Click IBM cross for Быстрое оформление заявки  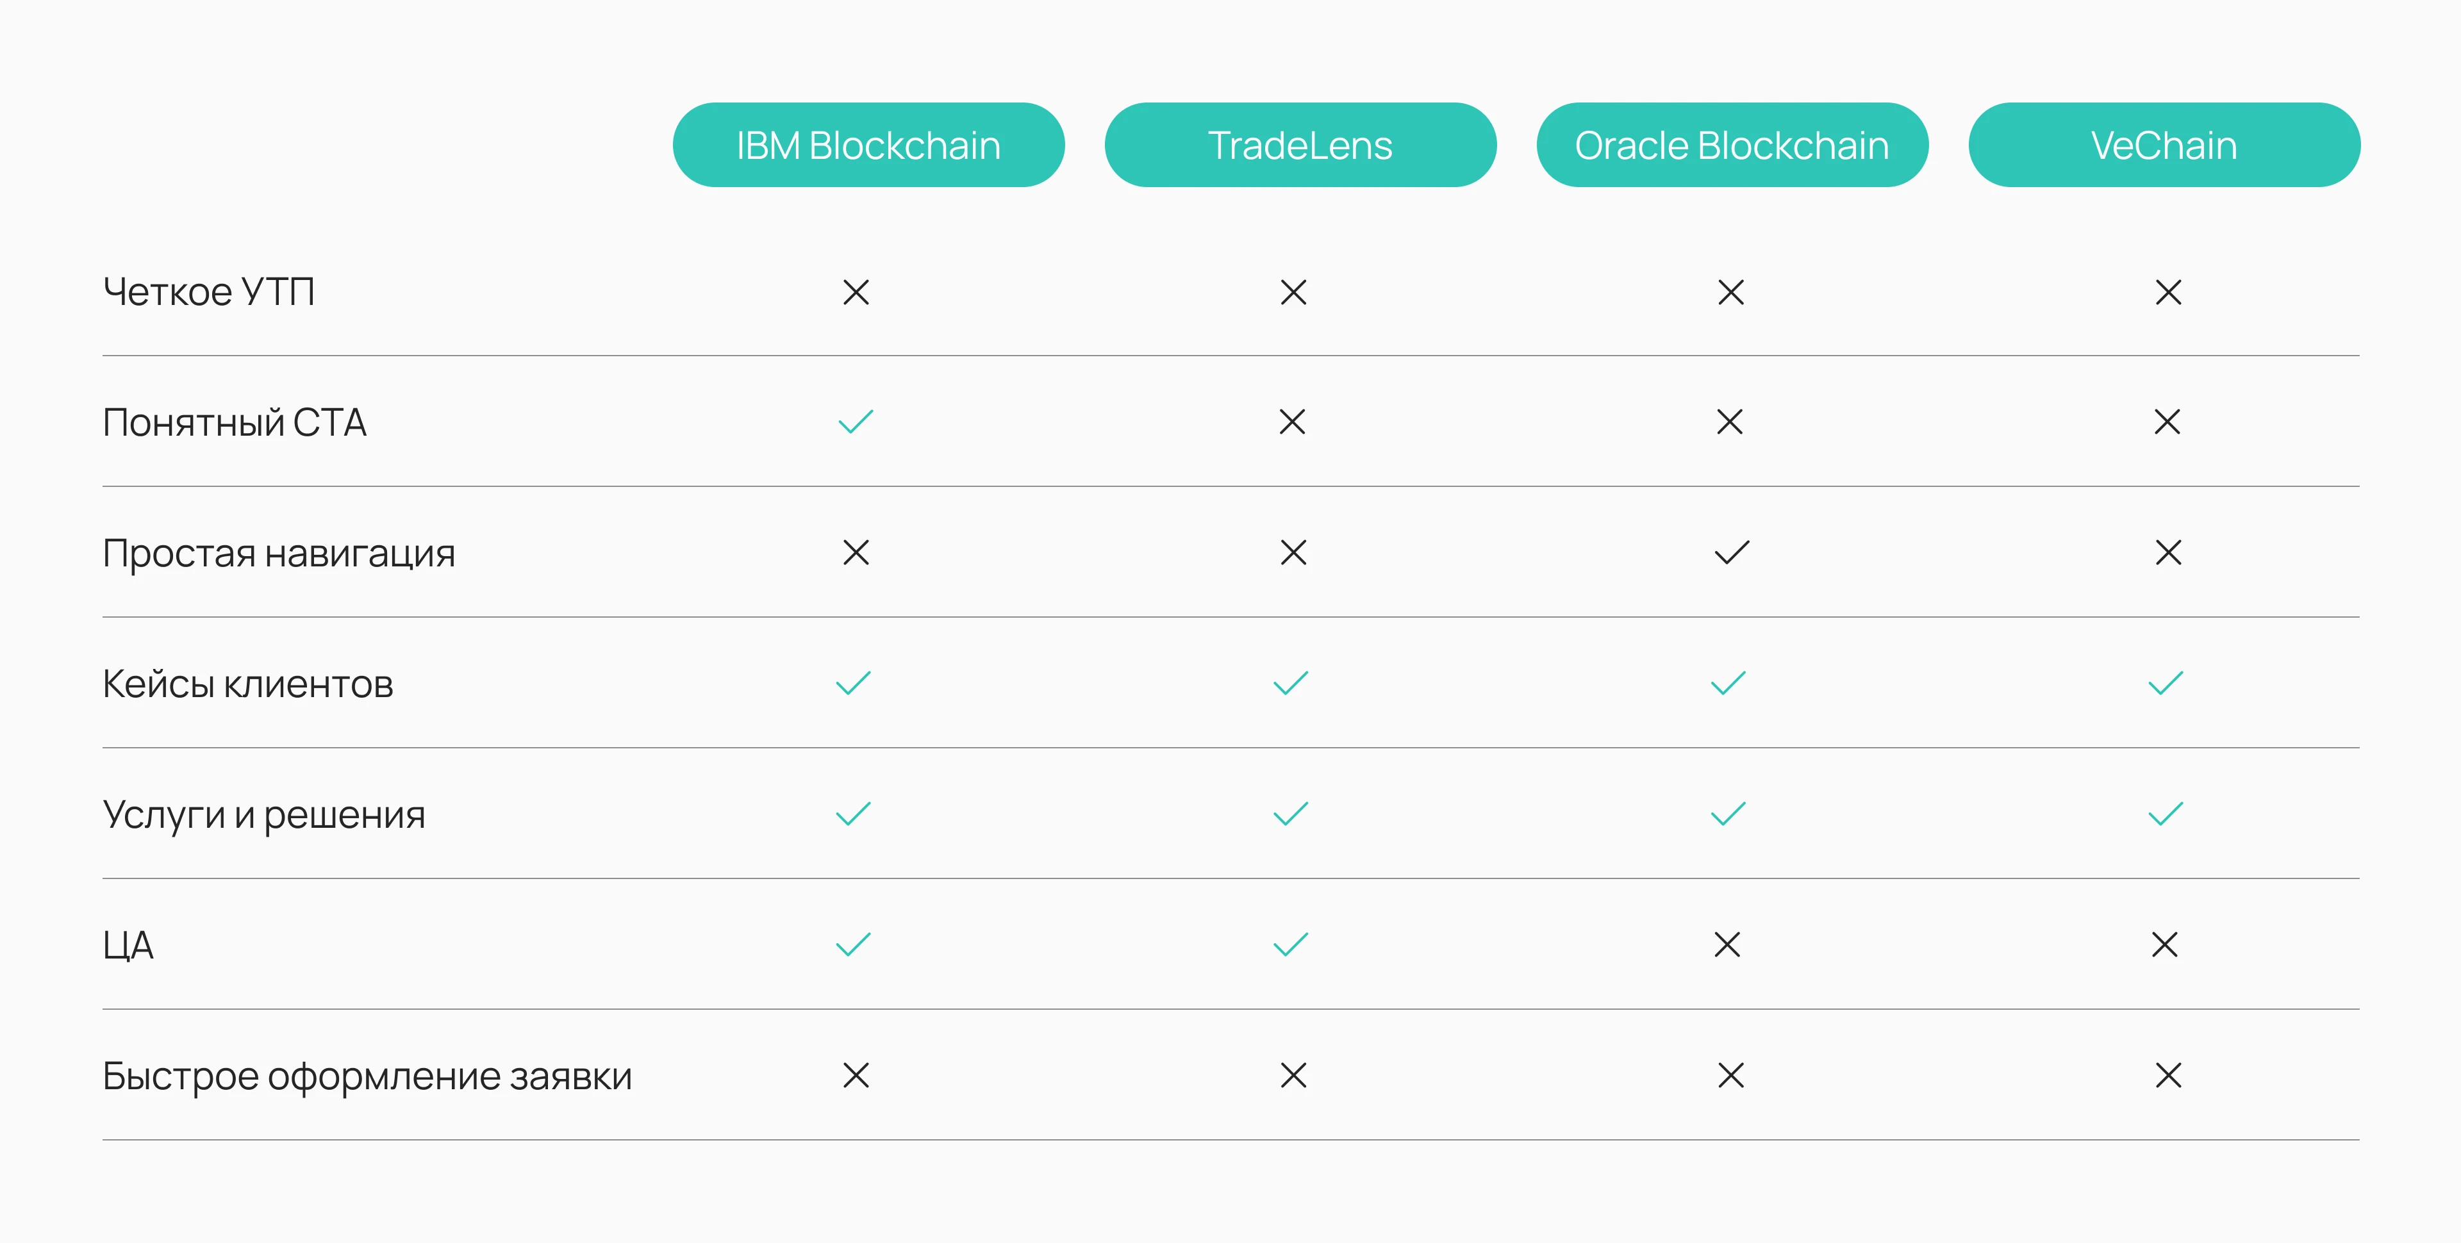pos(855,1076)
